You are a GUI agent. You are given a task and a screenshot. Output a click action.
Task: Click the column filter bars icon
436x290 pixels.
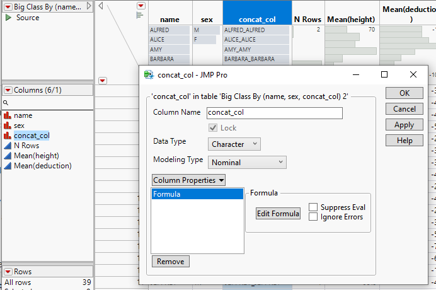click(x=140, y=15)
